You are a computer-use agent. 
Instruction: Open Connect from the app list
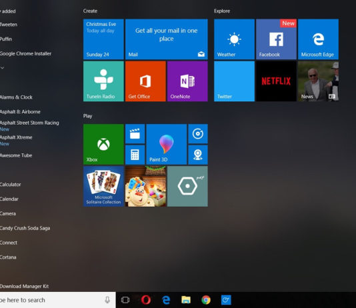[x=9, y=243]
